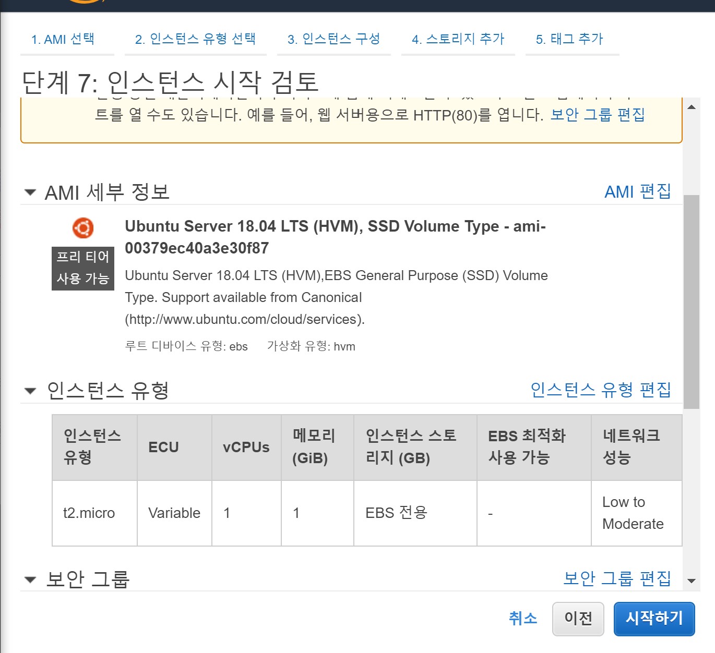Click the 메모리 (GiB) column header
The image size is (715, 653).
317,448
